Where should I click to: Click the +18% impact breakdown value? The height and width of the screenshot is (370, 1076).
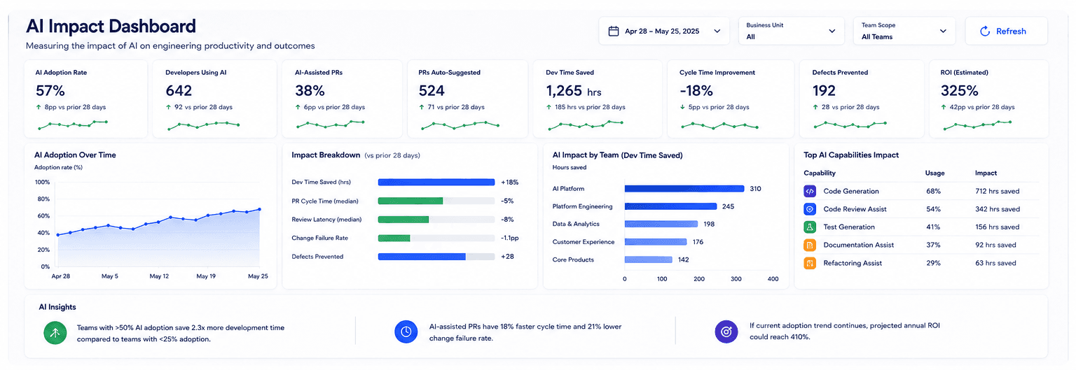[x=509, y=182]
